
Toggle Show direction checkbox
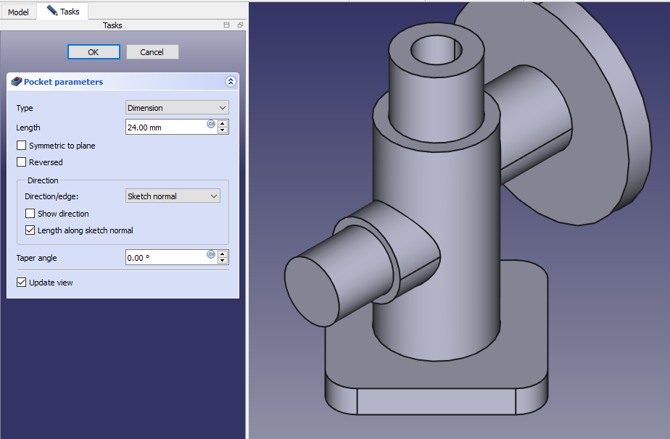30,214
